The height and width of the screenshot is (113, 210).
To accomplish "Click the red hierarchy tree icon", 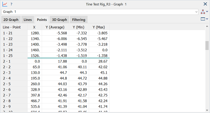I will tap(203, 12).
